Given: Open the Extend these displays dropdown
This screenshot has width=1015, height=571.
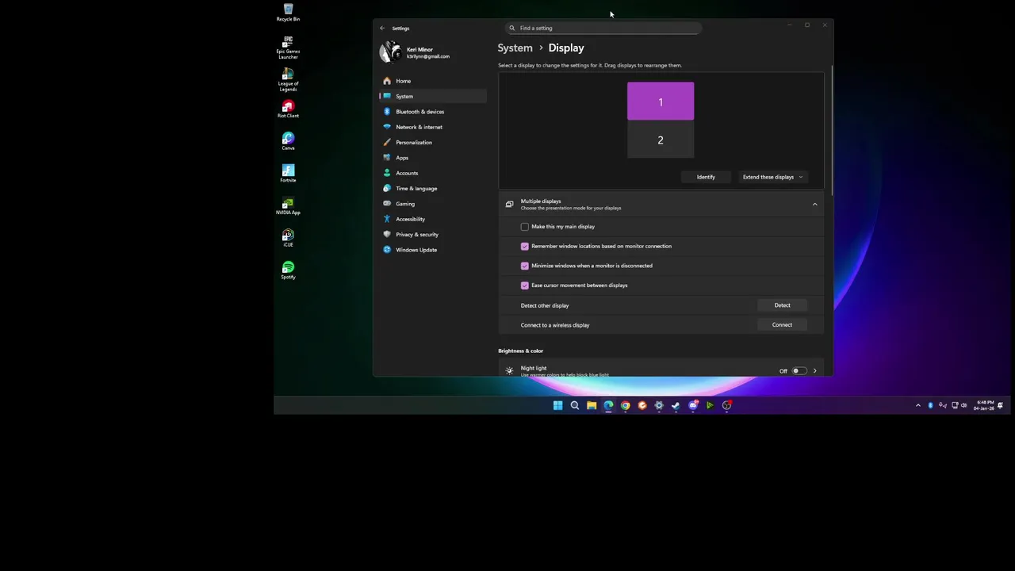Looking at the screenshot, I should click(773, 177).
